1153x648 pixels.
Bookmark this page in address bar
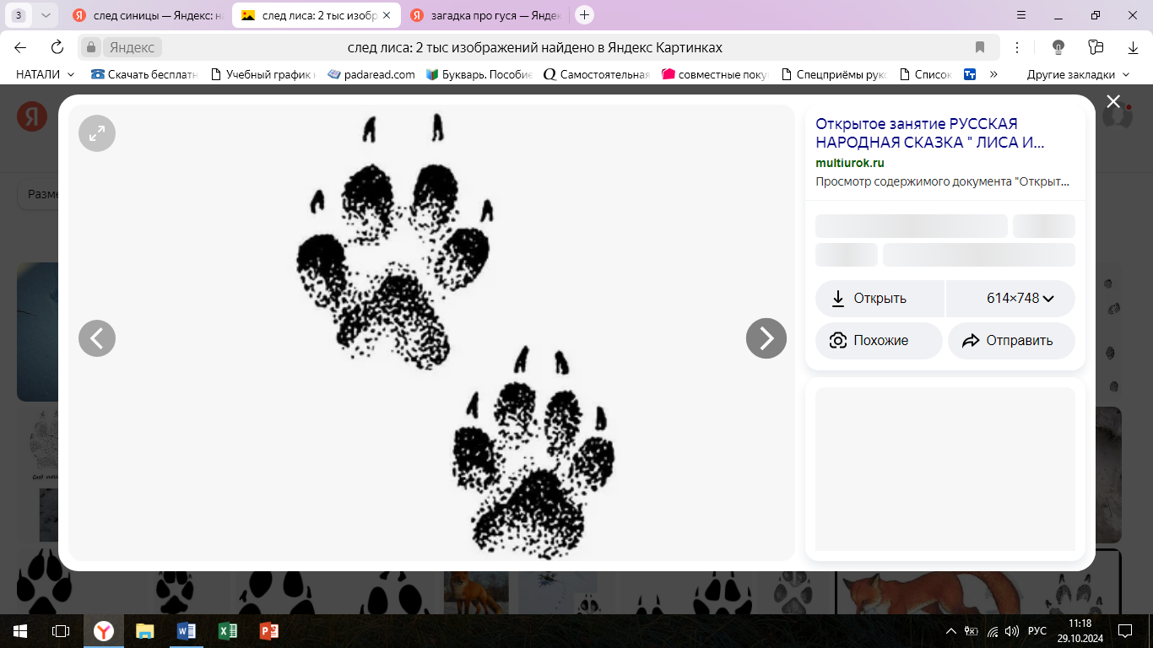click(x=980, y=47)
